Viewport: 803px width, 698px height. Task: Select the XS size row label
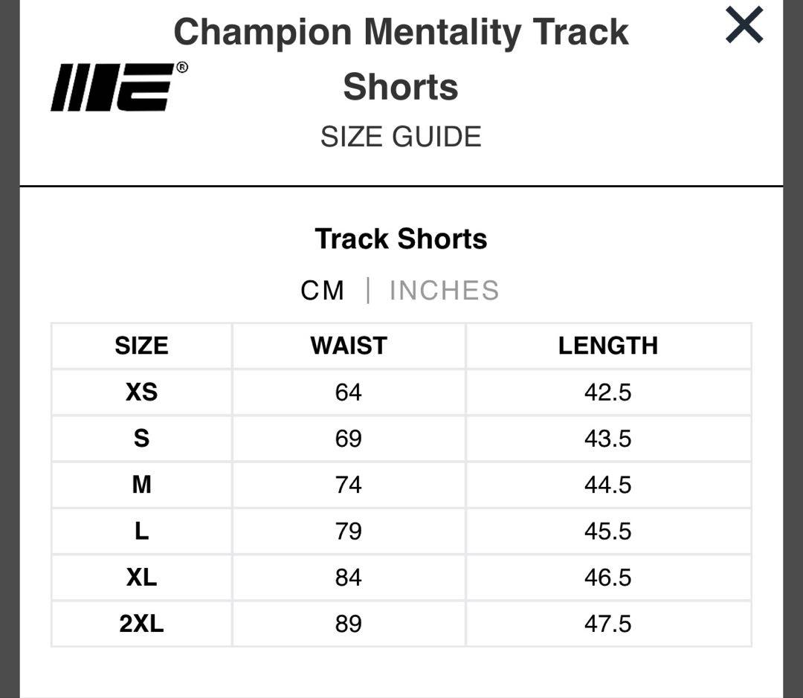[x=141, y=392]
